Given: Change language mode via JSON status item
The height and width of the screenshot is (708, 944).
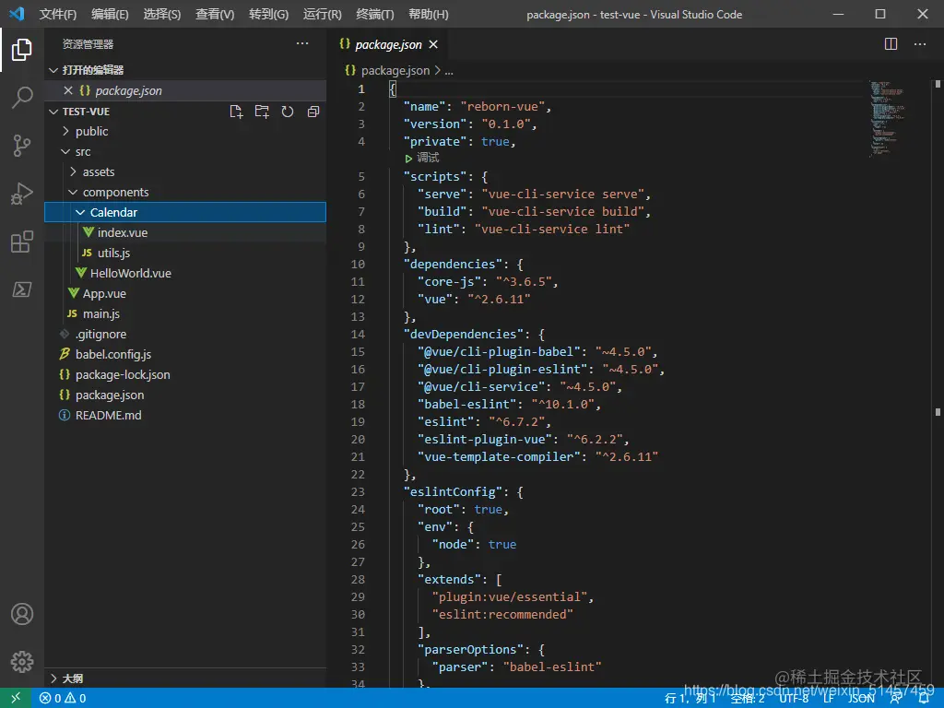Looking at the screenshot, I should click(x=861, y=699).
